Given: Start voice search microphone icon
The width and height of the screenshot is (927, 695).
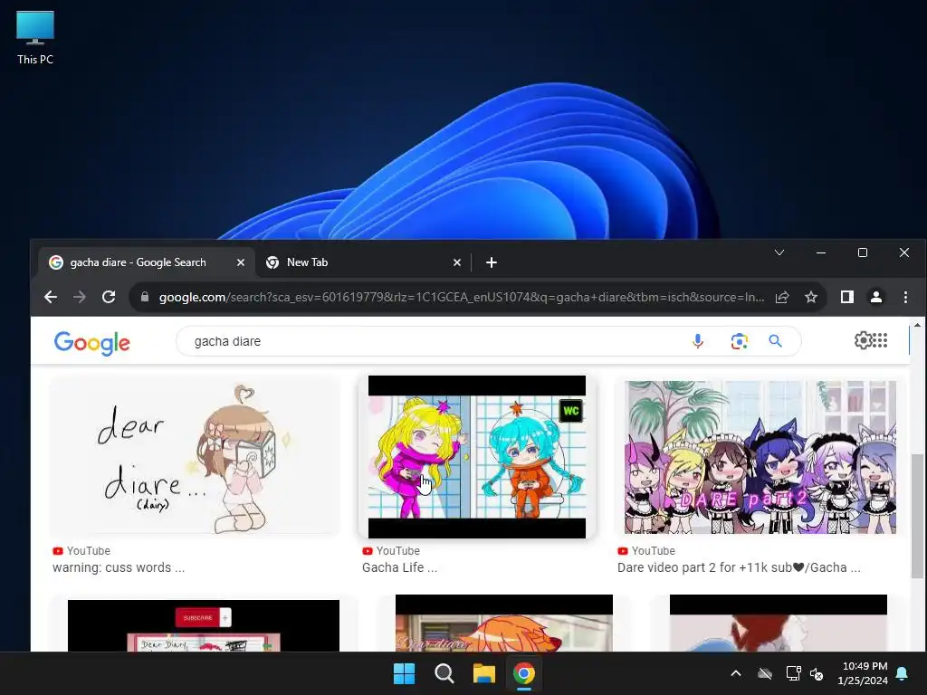Looking at the screenshot, I should (698, 341).
